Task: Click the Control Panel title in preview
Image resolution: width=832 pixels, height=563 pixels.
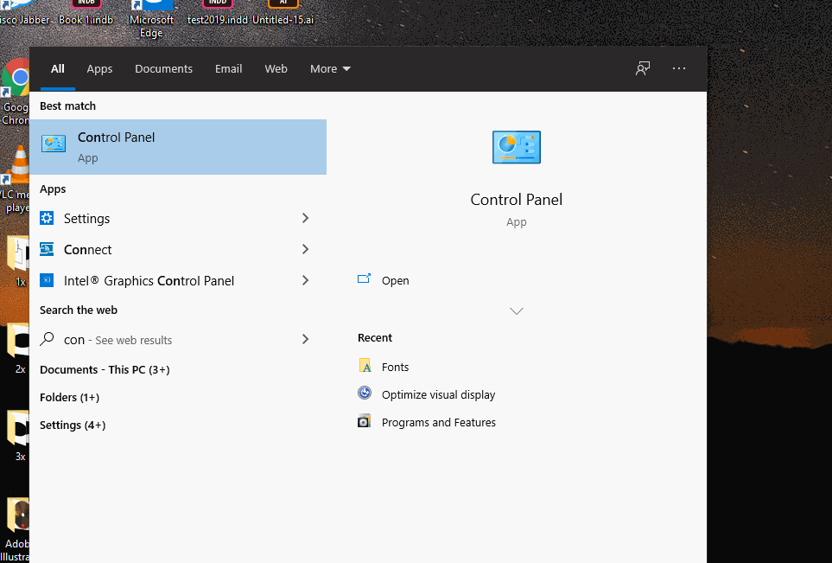Action: (517, 200)
